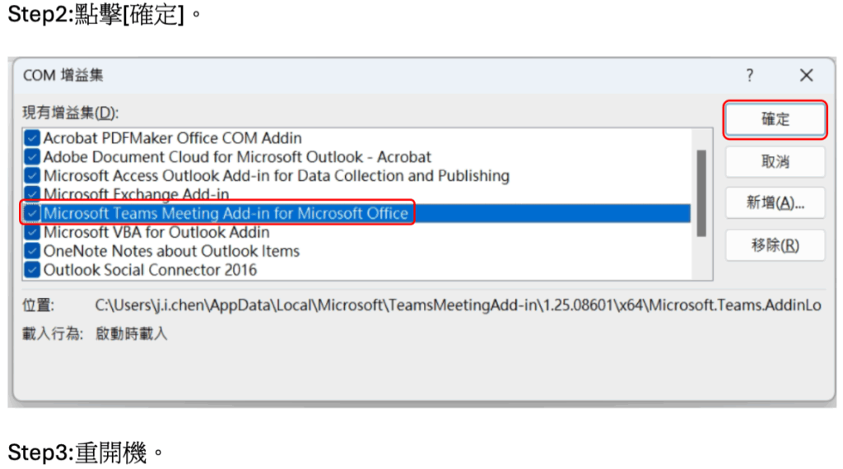Open 新增(A)... to add an add-in

click(775, 203)
